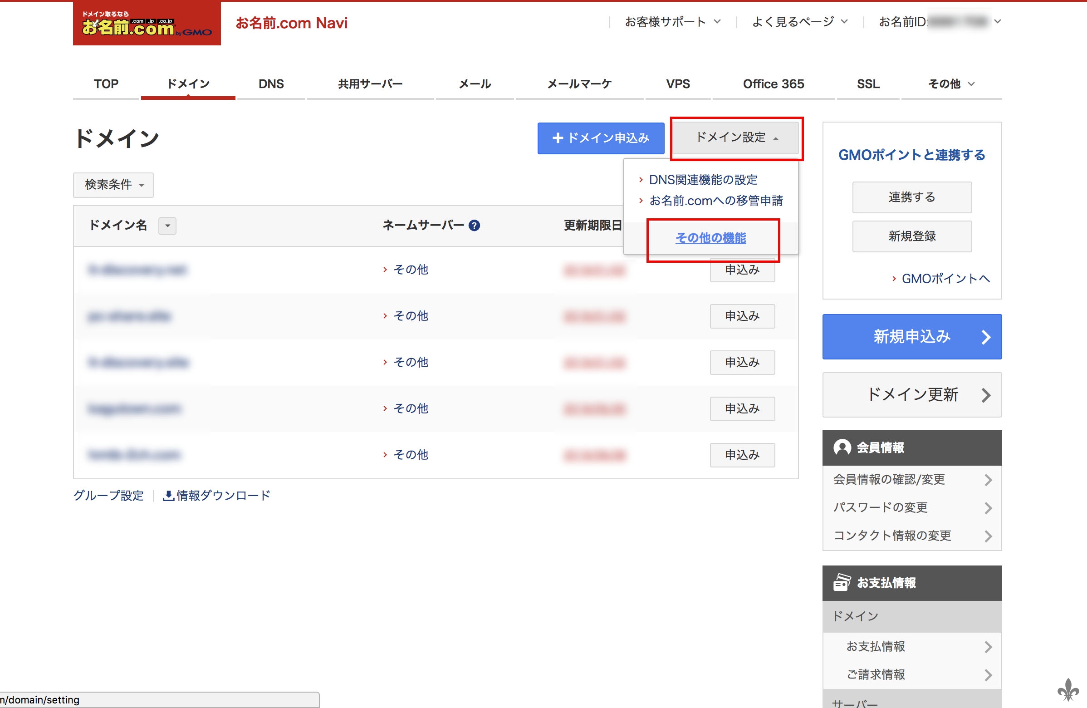This screenshot has width=1087, height=708.
Task: Open the ドメイン名 column sort dropdown
Action: tap(167, 226)
